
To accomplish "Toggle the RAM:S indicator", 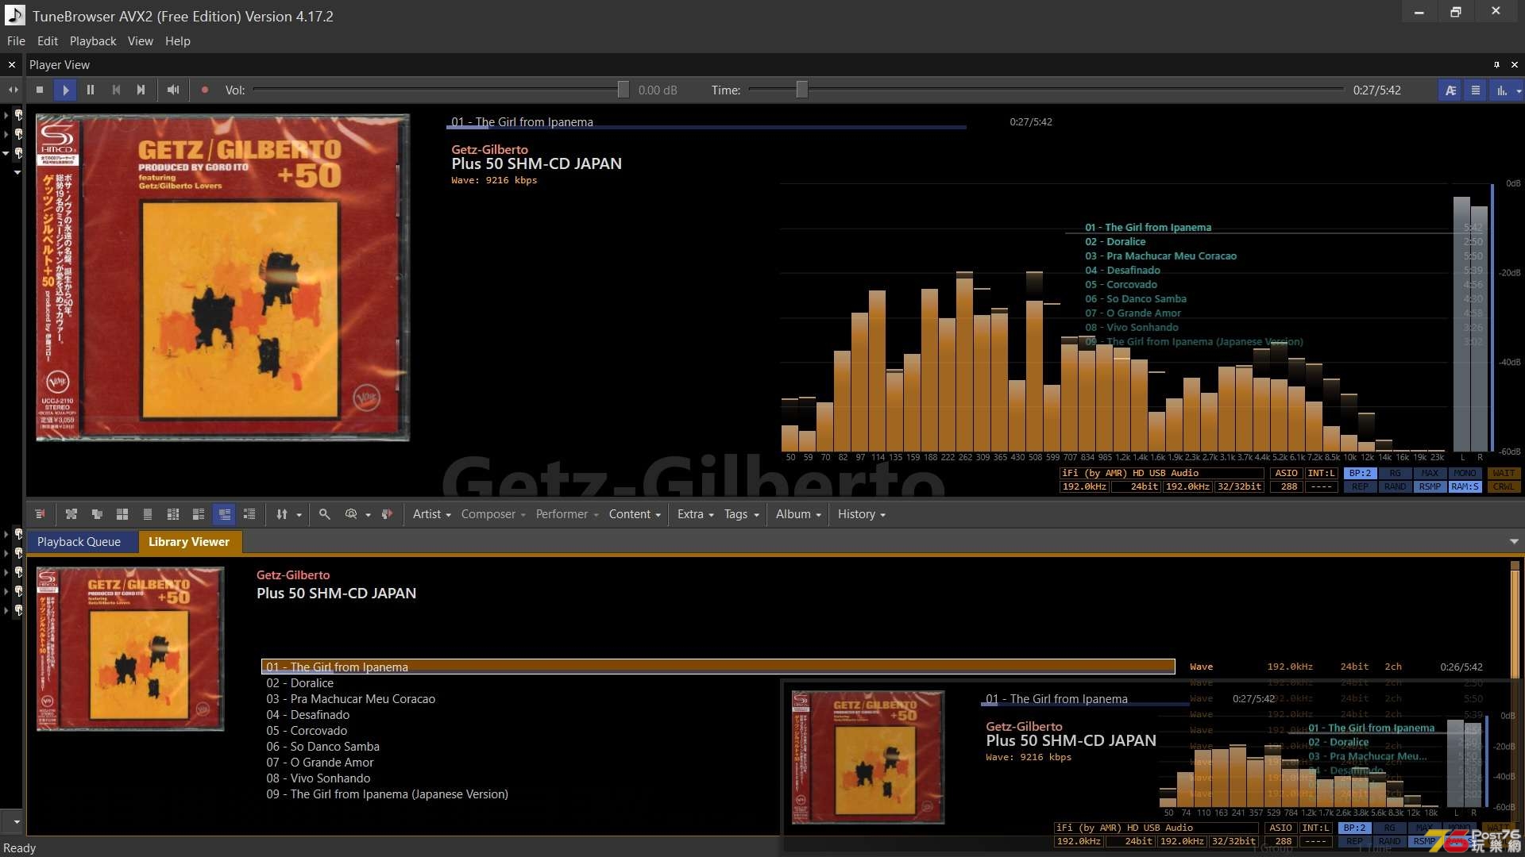I will point(1465,486).
